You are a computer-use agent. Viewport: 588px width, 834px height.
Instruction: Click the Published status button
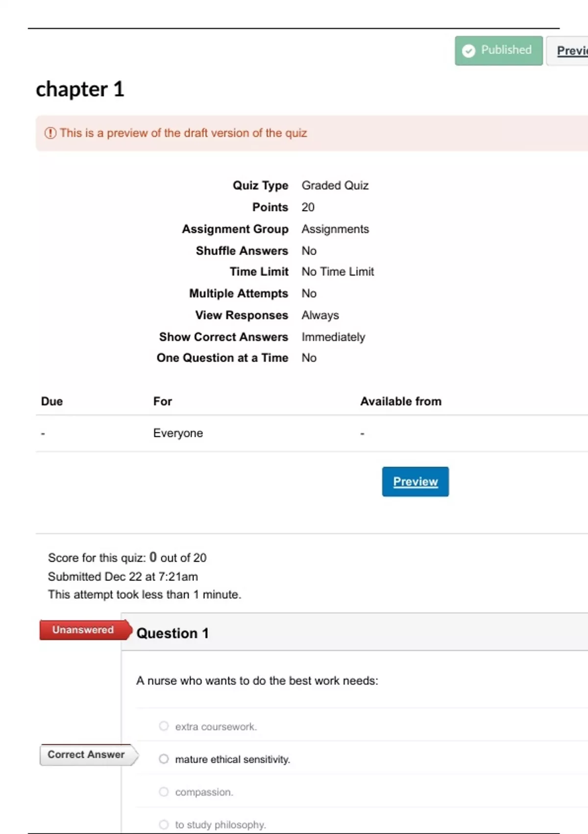(x=498, y=51)
